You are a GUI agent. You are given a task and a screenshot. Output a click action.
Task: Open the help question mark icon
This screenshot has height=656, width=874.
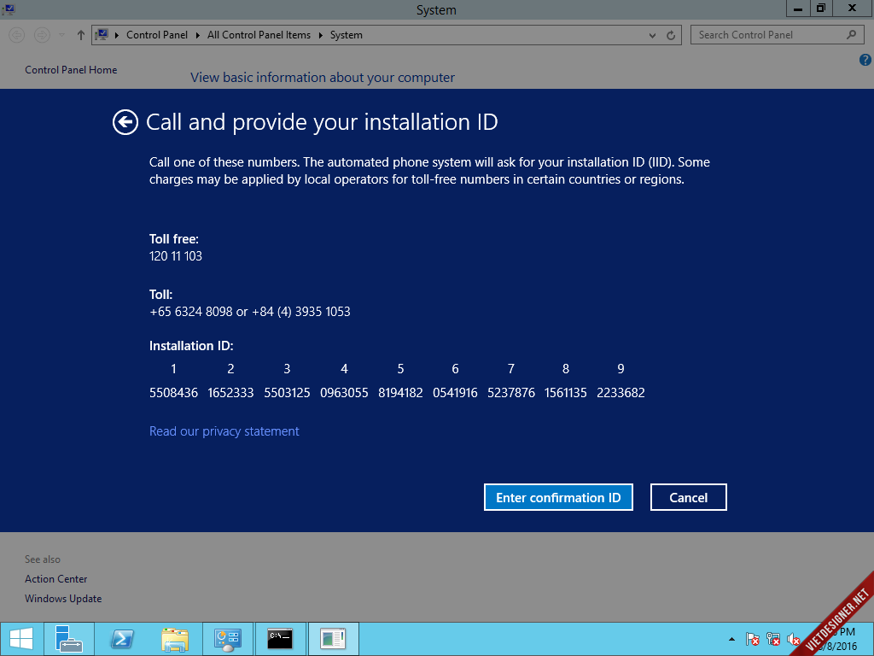click(x=865, y=61)
